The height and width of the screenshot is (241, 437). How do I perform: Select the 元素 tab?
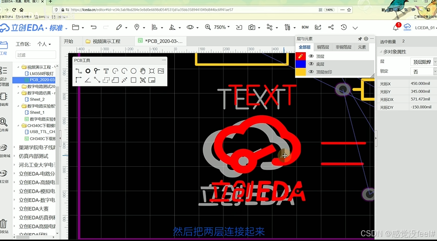click(x=362, y=47)
